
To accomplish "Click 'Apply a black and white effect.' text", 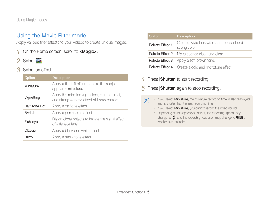I will click(x=76, y=131).
